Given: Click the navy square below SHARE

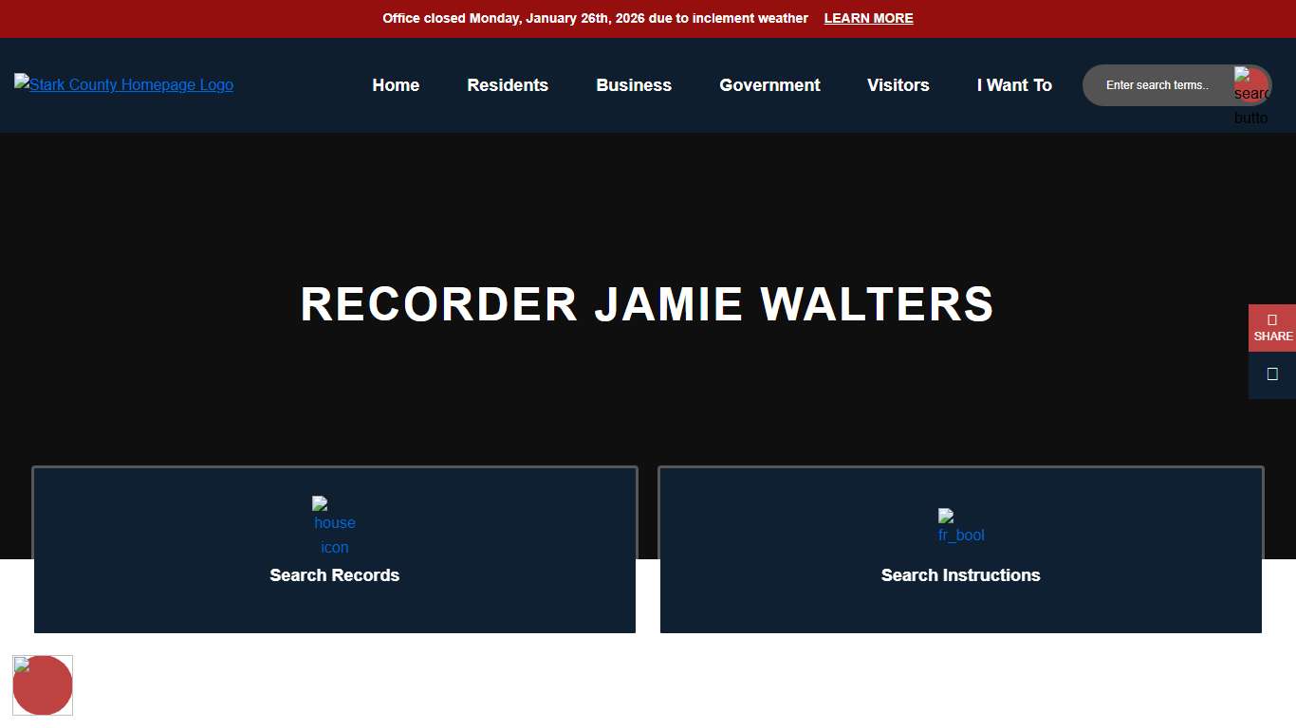Looking at the screenshot, I should coord(1271,374).
